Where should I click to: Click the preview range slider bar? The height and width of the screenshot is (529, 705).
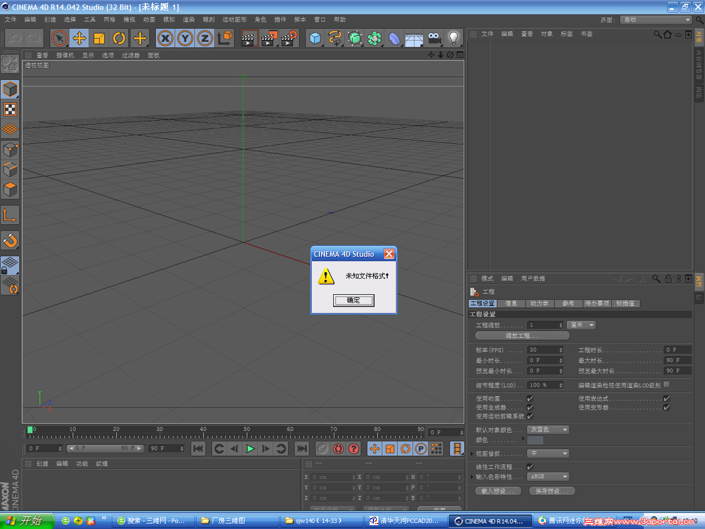pyautogui.click(x=105, y=449)
